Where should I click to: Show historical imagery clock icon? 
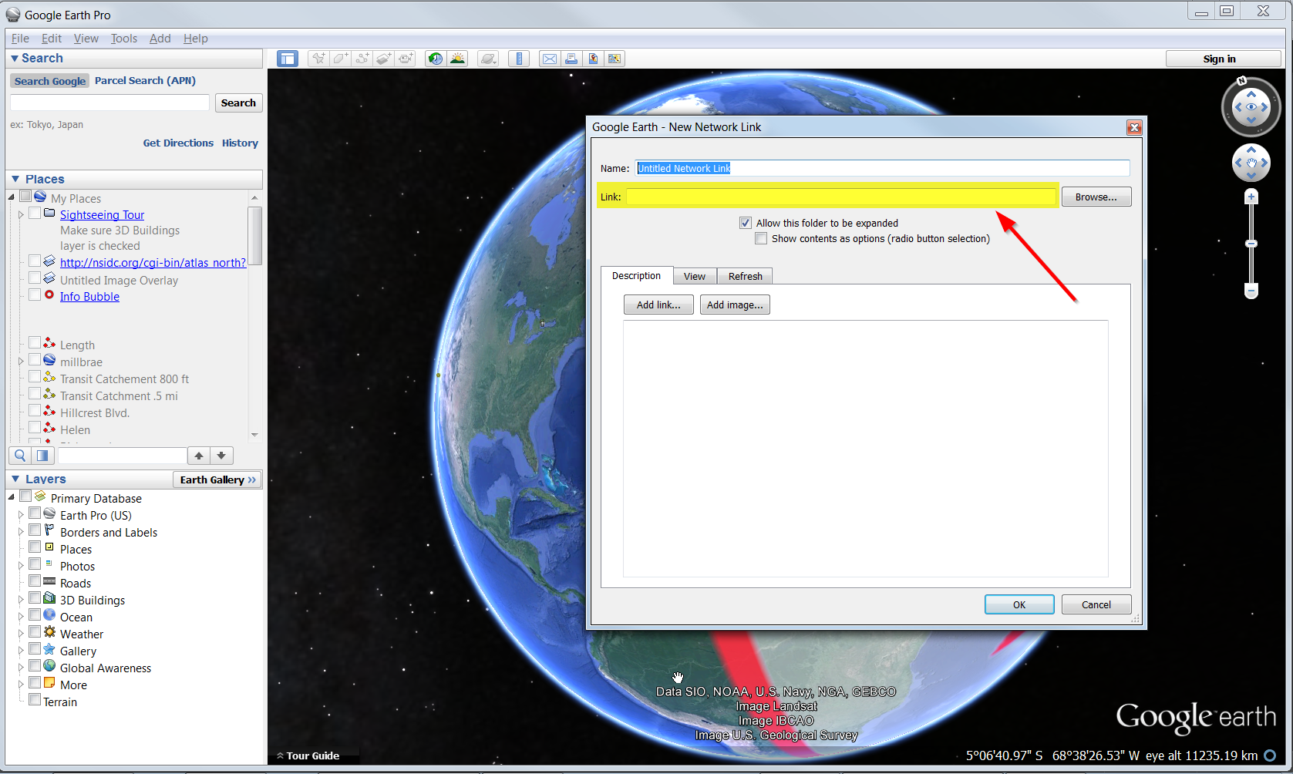436,59
